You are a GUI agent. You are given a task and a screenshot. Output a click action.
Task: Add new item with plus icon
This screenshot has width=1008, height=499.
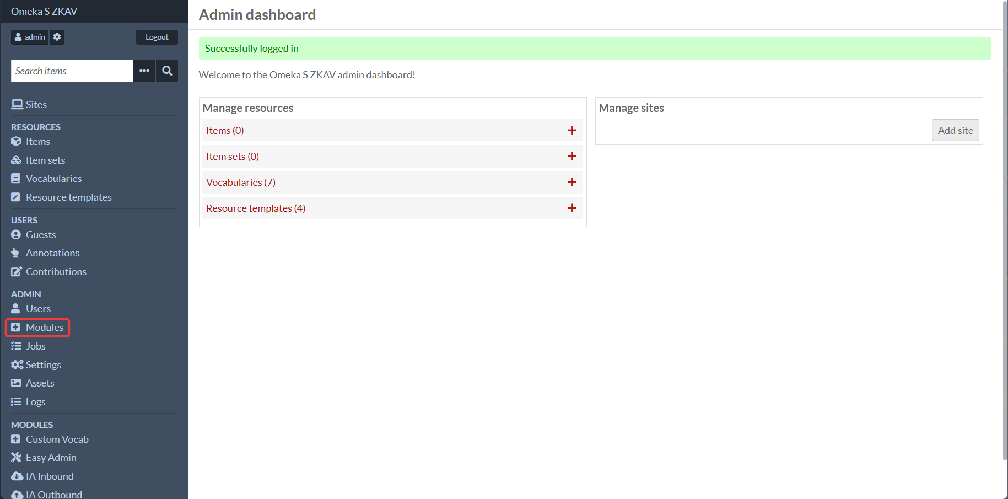click(x=572, y=130)
